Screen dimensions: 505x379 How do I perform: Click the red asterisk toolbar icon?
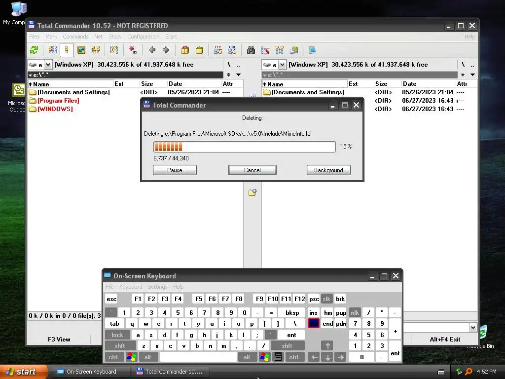coord(132,50)
